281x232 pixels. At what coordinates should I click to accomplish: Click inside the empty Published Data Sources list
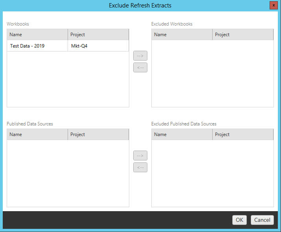click(x=68, y=173)
